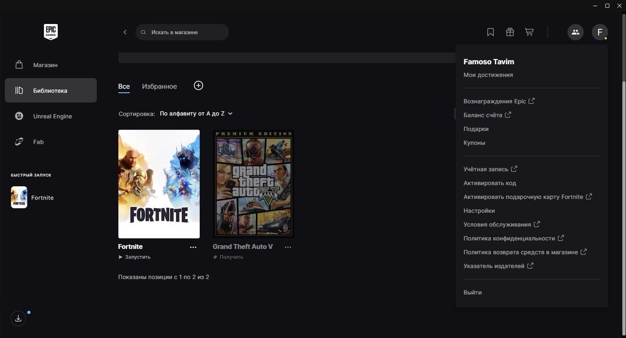Open Grand Theft Auto V three-dot menu

pos(288,247)
